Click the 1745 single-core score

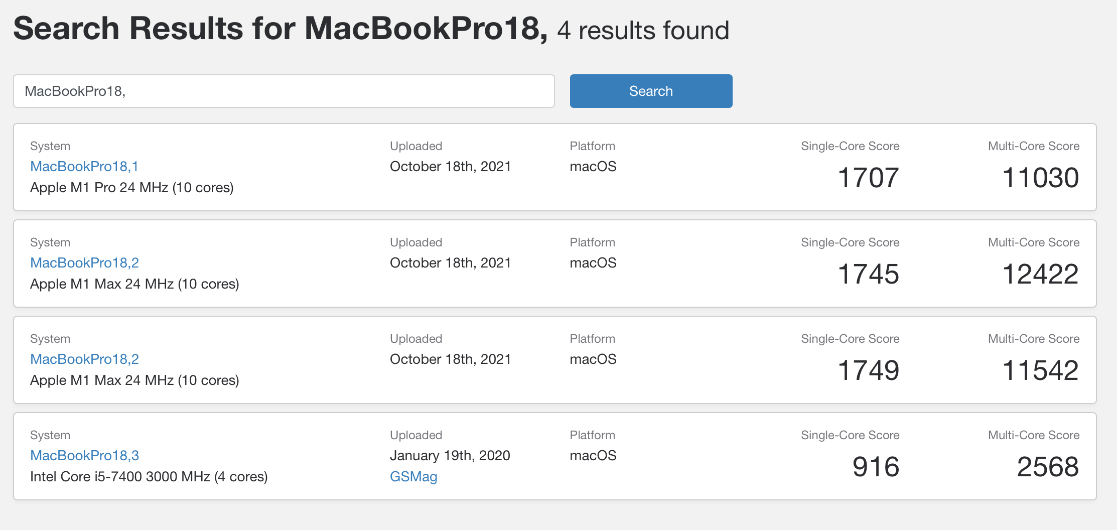(x=868, y=274)
